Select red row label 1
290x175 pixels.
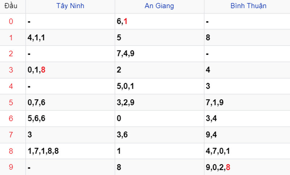click(11, 38)
